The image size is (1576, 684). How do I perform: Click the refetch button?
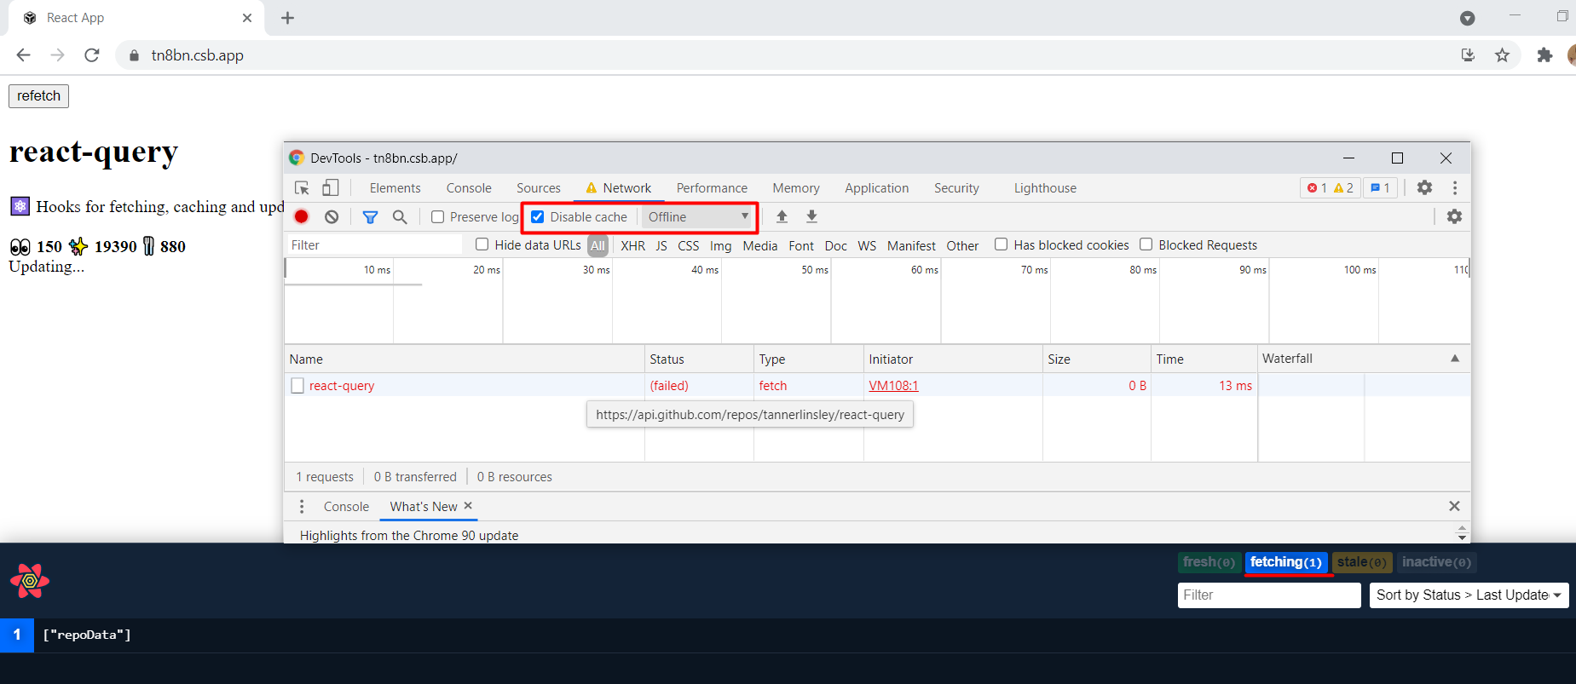coord(38,95)
